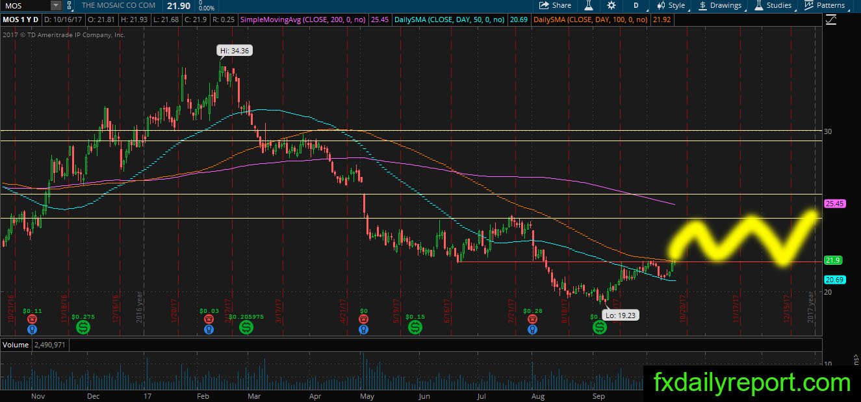Click the September dividend dollar icon

pyautogui.click(x=599, y=327)
